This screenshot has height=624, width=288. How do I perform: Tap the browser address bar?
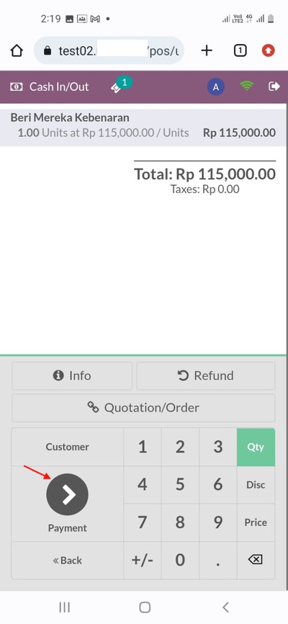109,50
